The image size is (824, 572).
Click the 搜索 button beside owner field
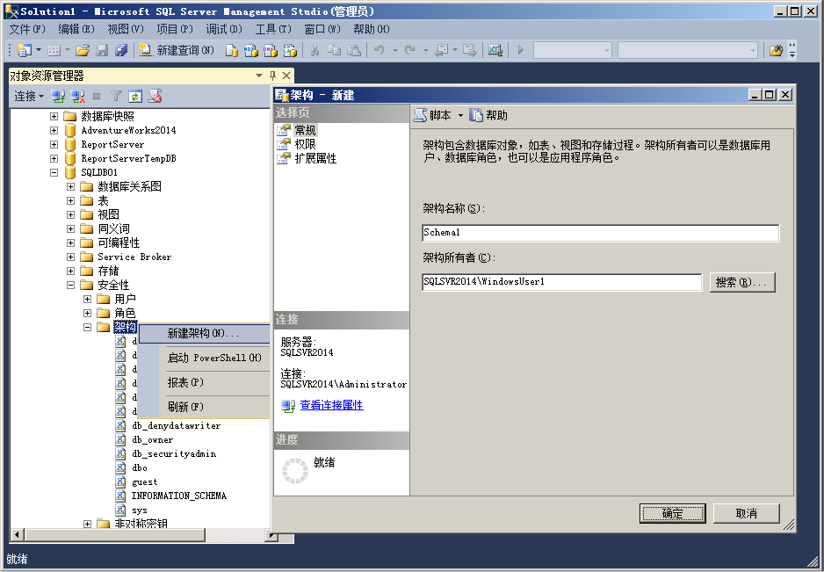(742, 282)
